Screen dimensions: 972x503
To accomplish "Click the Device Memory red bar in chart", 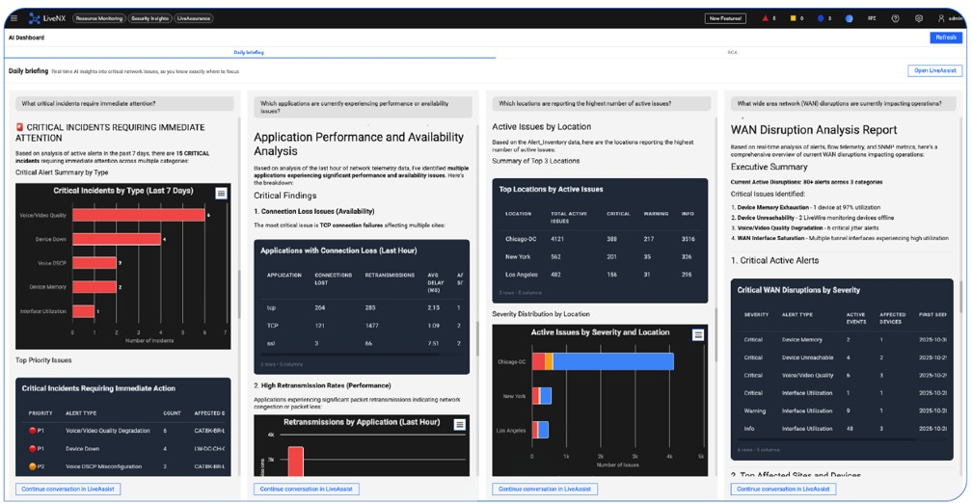I will pyautogui.click(x=94, y=287).
